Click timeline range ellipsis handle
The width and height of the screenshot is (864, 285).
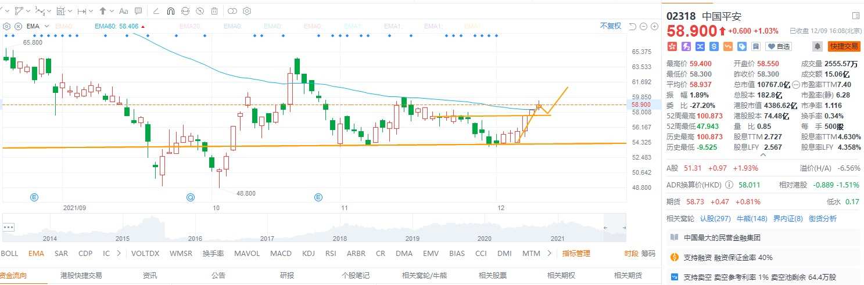[x=8, y=226]
